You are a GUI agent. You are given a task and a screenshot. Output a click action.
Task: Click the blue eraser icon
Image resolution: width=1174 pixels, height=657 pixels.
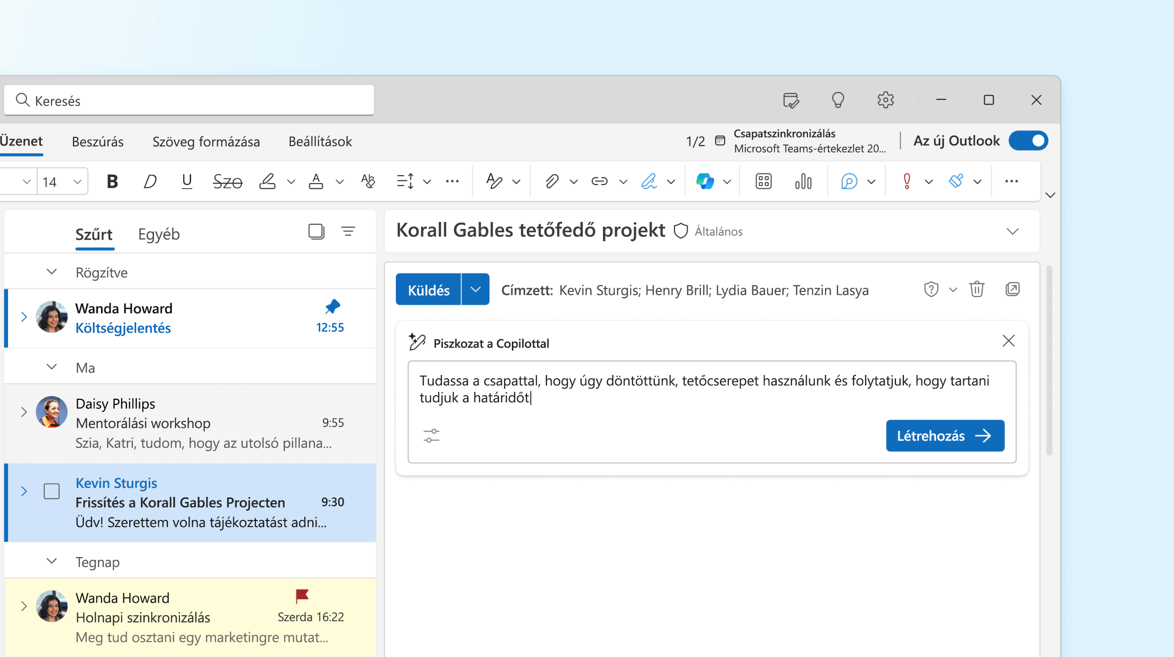click(x=956, y=181)
